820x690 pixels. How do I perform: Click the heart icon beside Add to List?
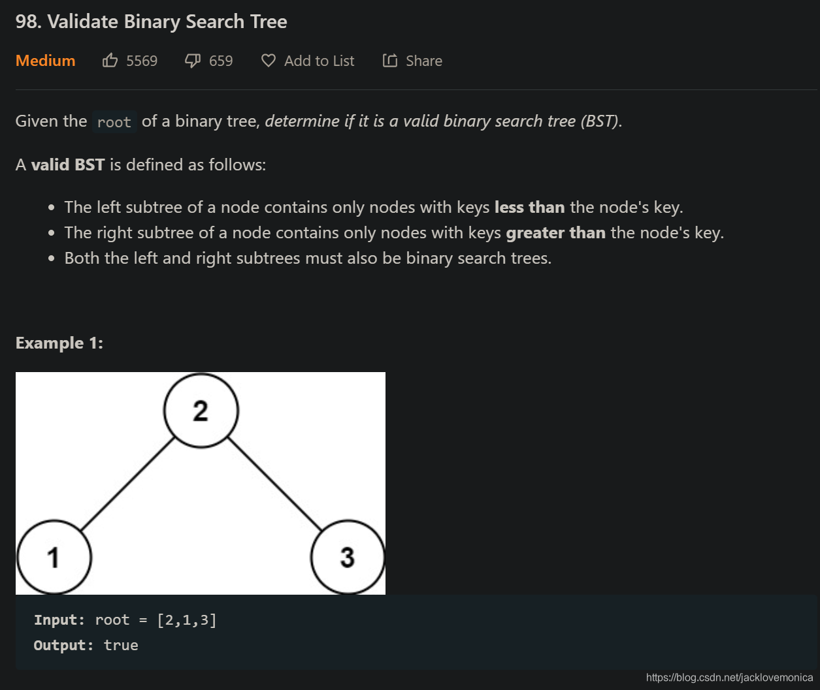click(x=269, y=61)
